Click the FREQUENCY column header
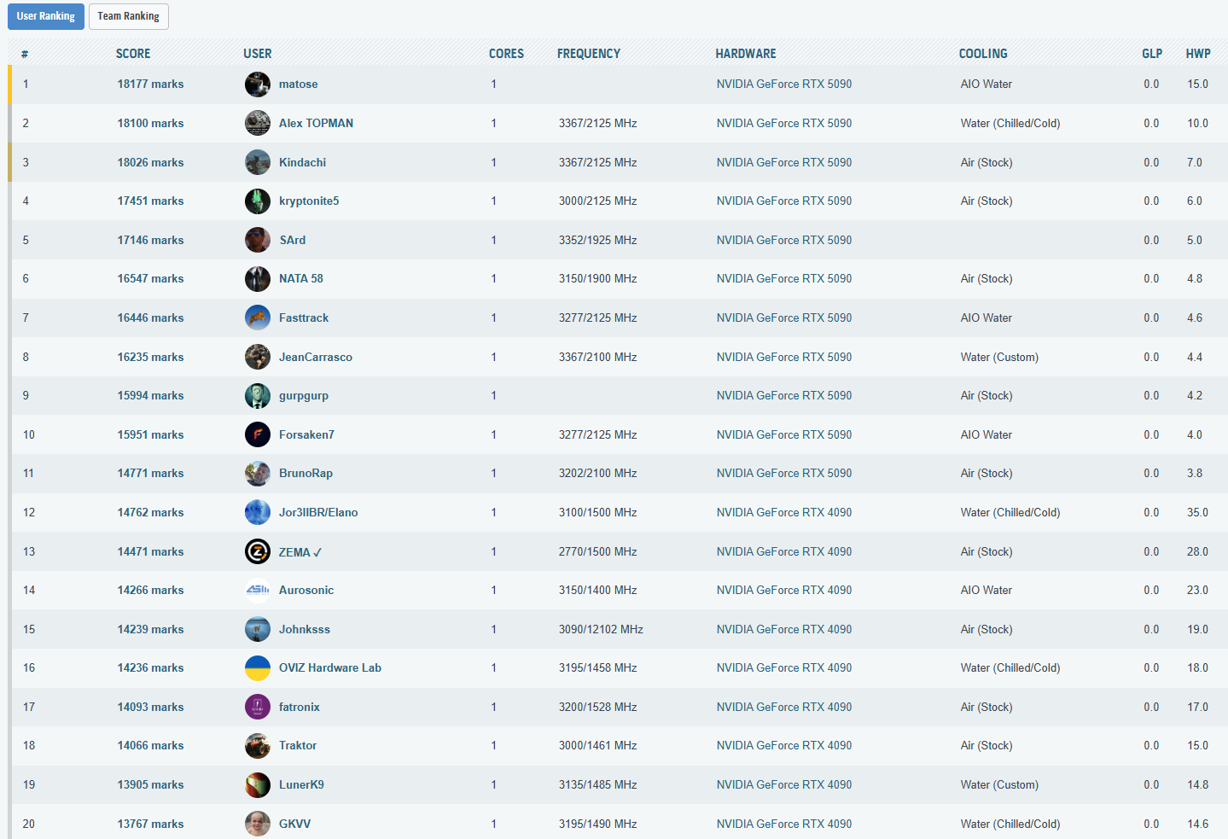 pos(588,54)
